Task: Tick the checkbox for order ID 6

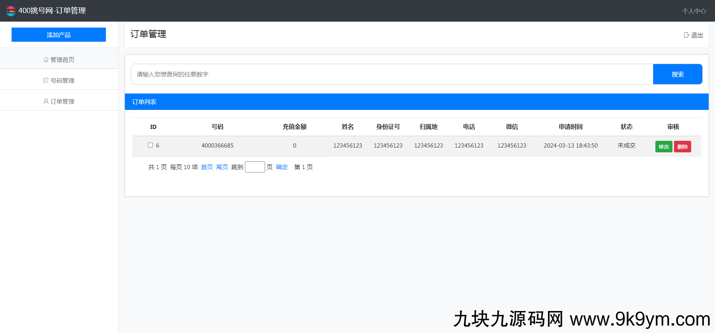Action: pyautogui.click(x=150, y=145)
